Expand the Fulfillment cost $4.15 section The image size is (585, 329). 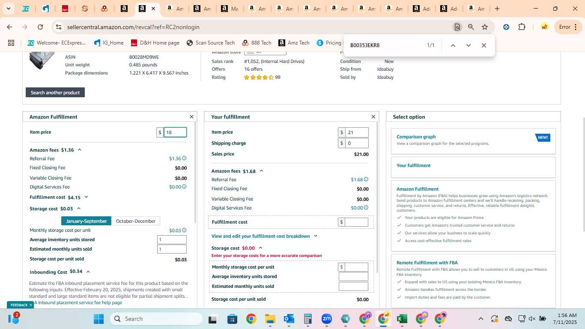86,197
